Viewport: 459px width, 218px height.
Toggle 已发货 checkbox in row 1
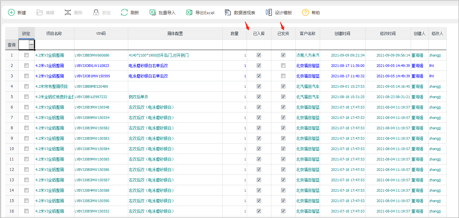(283, 55)
